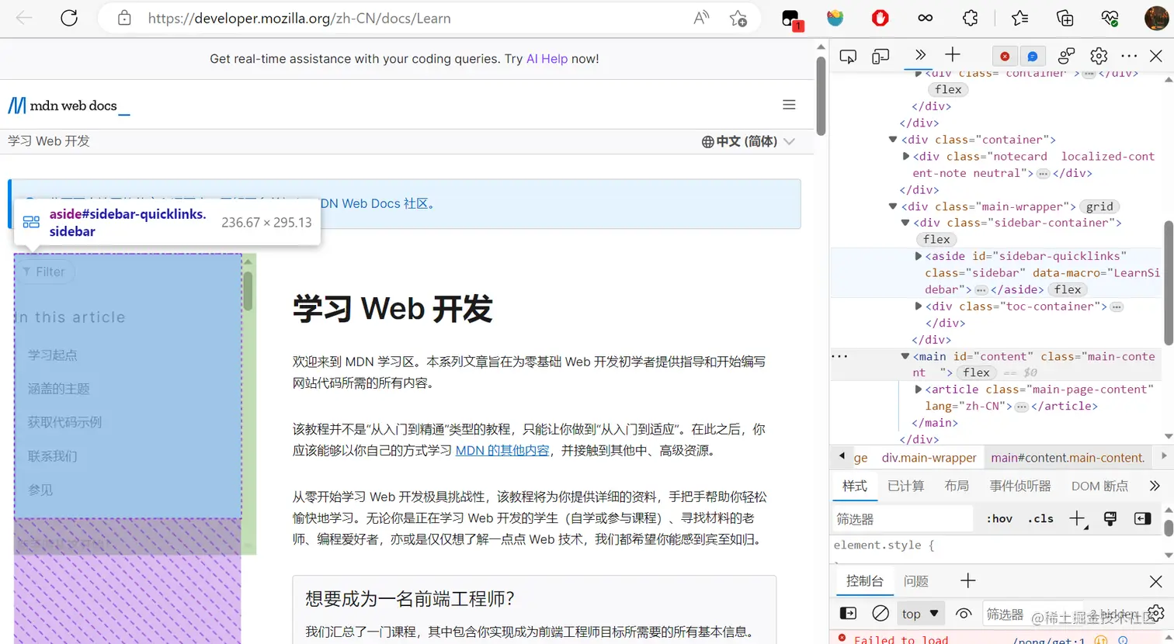Select div.main-wrapper in the breadcrumb
Image resolution: width=1174 pixels, height=644 pixels.
pyautogui.click(x=929, y=458)
